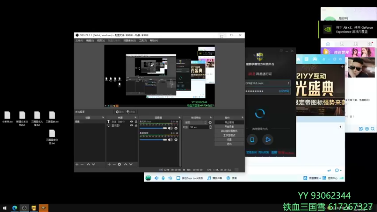Image resolution: width=377 pixels, height=212 pixels.
Task: Click the search icon in YY main panel
Action: pos(373,129)
